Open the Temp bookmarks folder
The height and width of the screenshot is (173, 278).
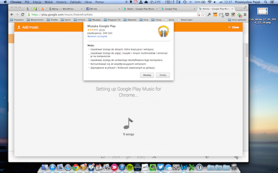pos(157,20)
